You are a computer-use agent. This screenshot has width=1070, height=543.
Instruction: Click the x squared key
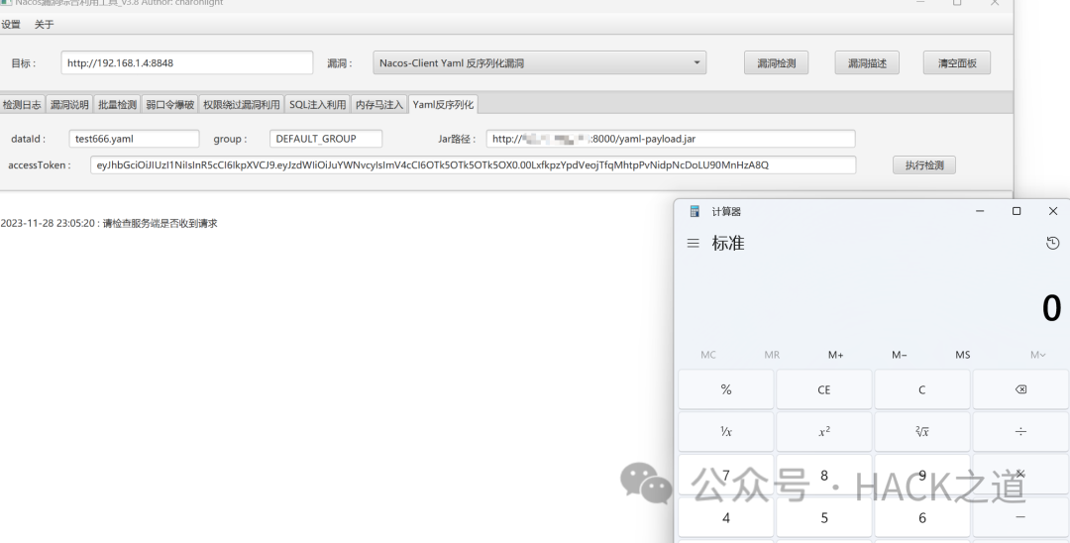824,432
